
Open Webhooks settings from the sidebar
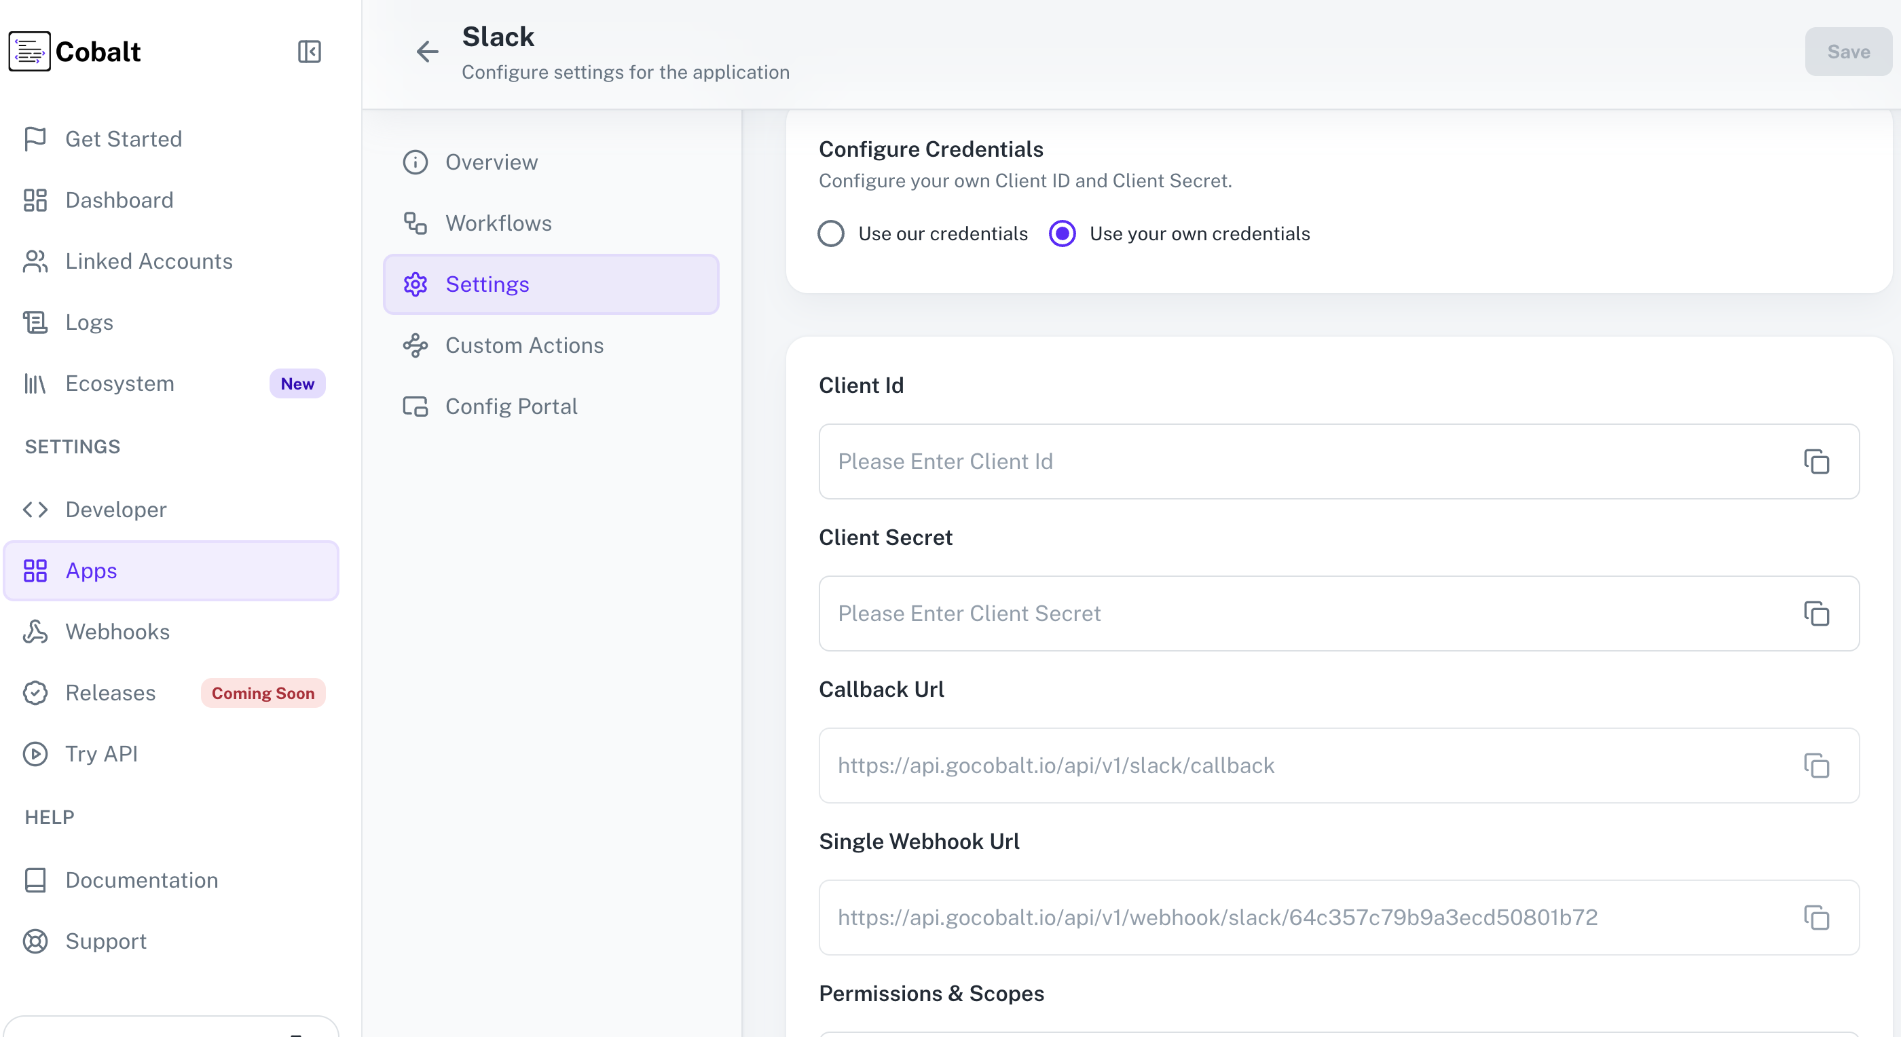117,632
